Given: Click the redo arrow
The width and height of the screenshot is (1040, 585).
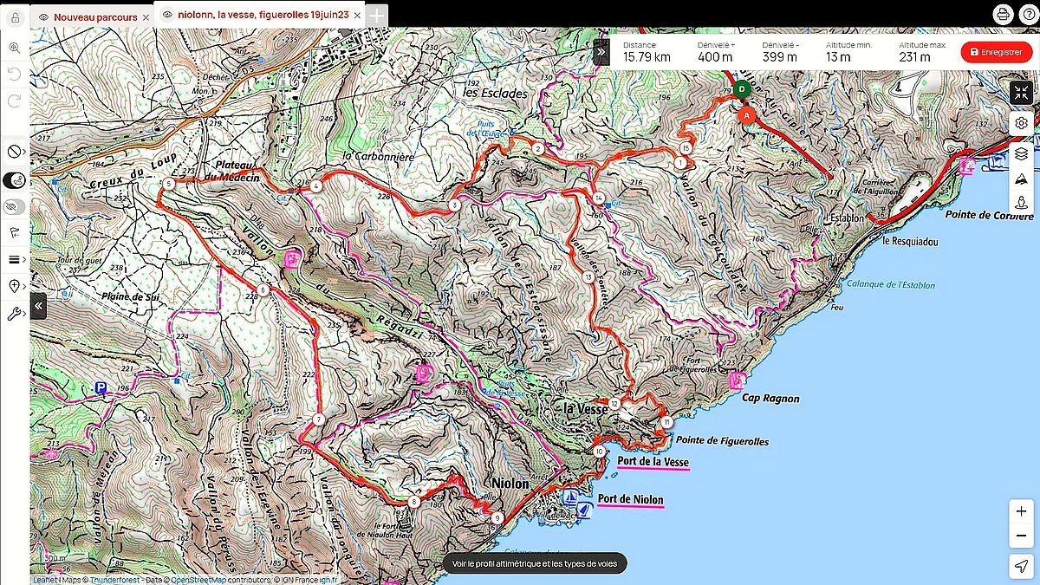Looking at the screenshot, I should (15, 101).
